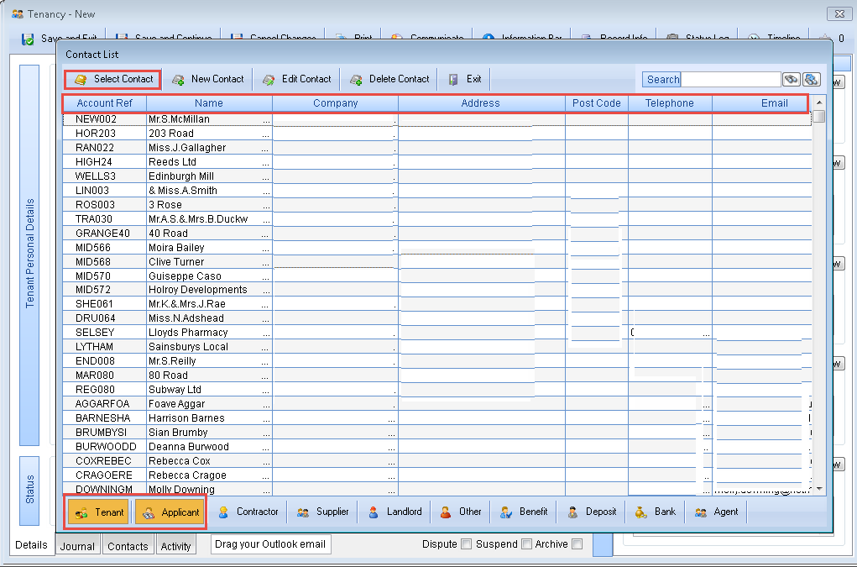Close the Tenancy - New window
The image size is (857, 567).
[839, 13]
